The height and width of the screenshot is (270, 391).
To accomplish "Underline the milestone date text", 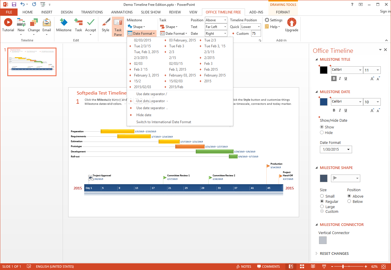I will [x=346, y=110].
